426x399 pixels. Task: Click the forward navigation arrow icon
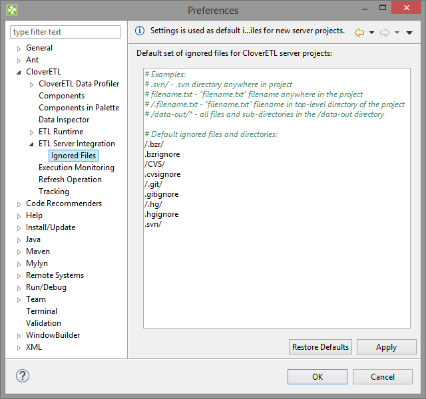point(384,32)
